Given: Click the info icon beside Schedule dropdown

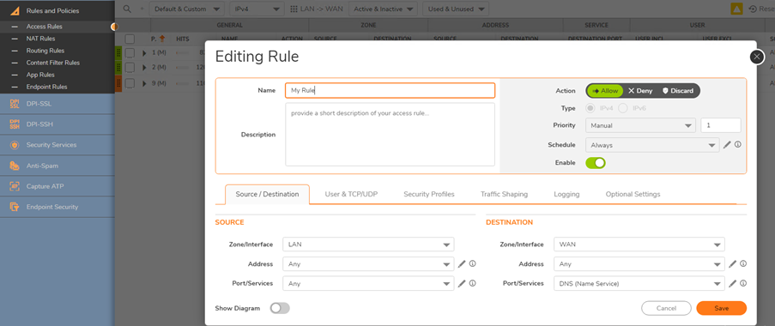Looking at the screenshot, I should tap(738, 145).
